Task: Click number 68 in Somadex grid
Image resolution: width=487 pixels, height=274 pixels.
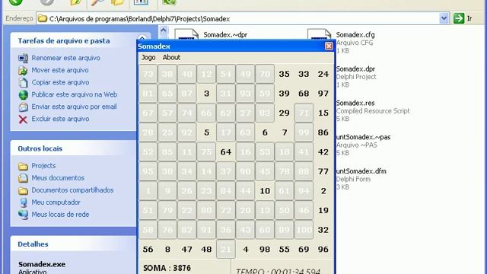Action: pyautogui.click(x=304, y=94)
